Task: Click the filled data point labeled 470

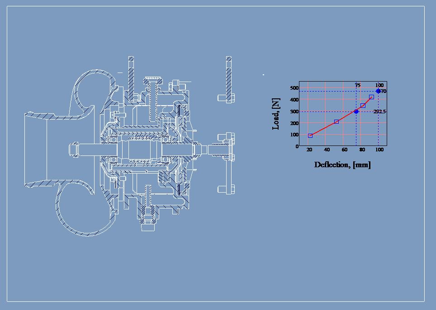Action: (378, 91)
